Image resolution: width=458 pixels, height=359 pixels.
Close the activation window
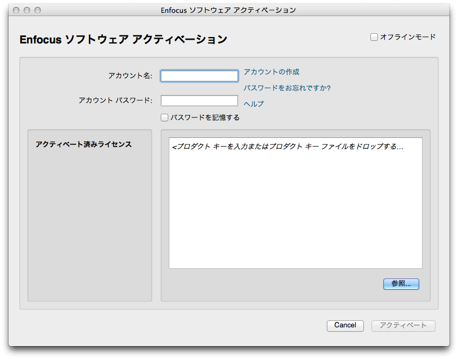point(16,10)
